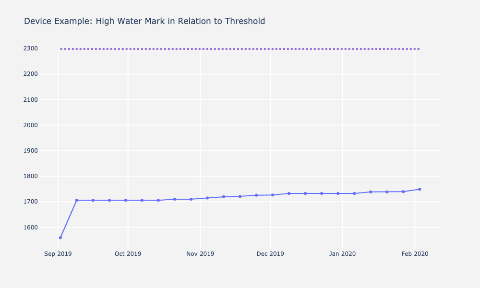Click the Jan 2020 x-axis label
The height and width of the screenshot is (288, 480).
pyautogui.click(x=342, y=254)
